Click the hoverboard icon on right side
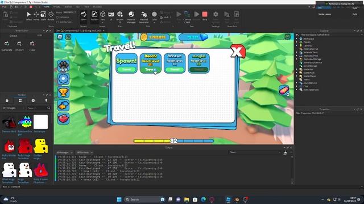The width and height of the screenshot is (364, 204). point(284,90)
